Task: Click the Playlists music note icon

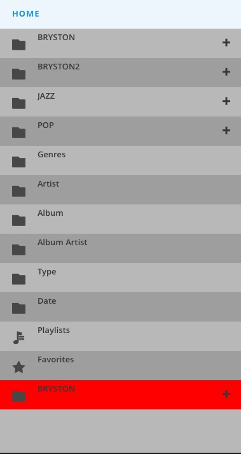Action: (19, 337)
